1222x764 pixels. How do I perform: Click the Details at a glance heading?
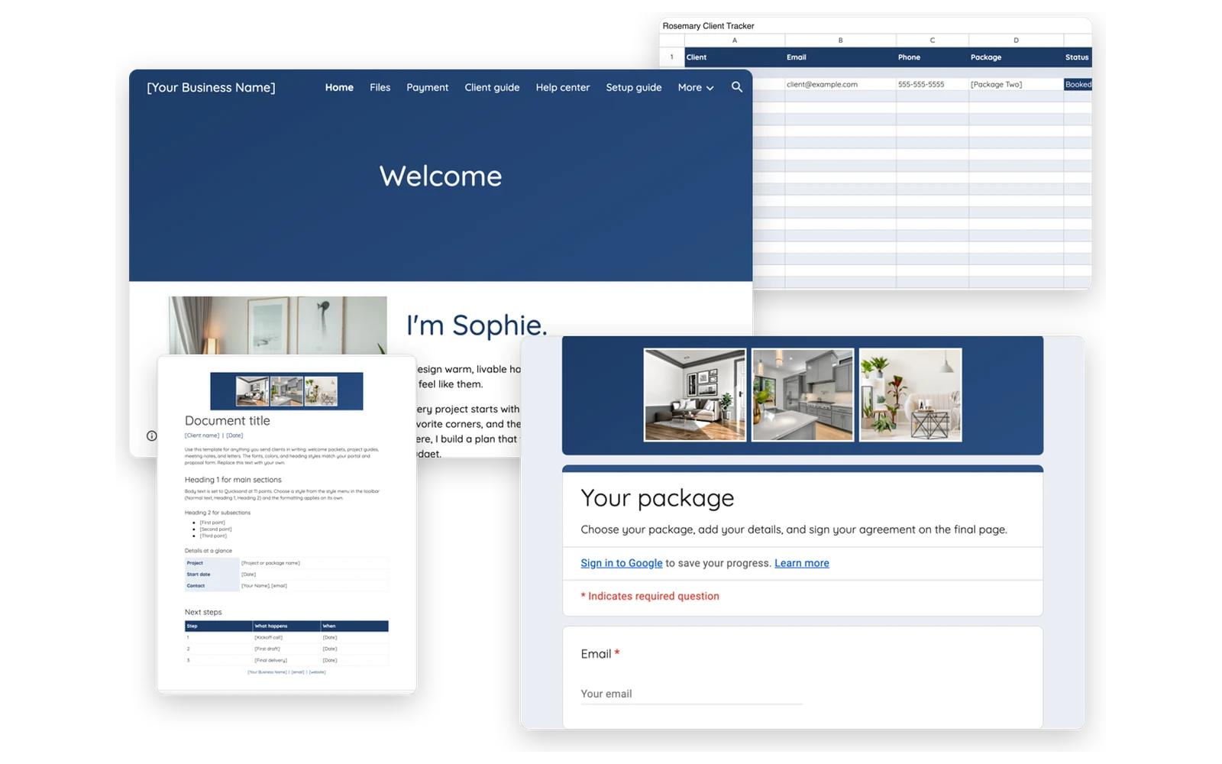208,551
